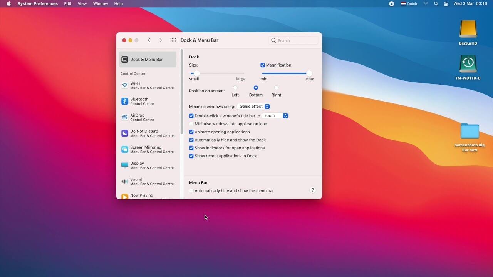Open the Window menu
The image size is (493, 277).
101,3
